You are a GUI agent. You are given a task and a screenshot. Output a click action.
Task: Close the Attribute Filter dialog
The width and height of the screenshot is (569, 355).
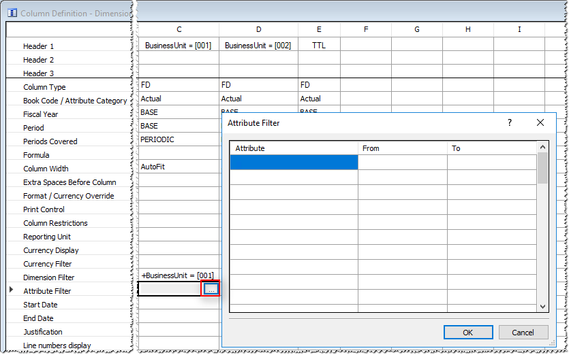point(540,123)
